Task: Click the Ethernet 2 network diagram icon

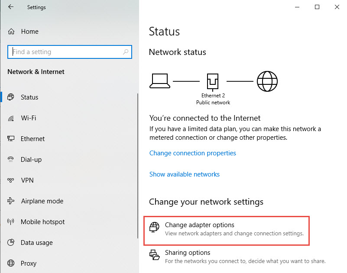Action: point(213,81)
